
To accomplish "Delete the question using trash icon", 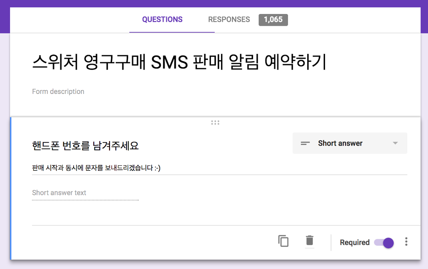I will [310, 241].
